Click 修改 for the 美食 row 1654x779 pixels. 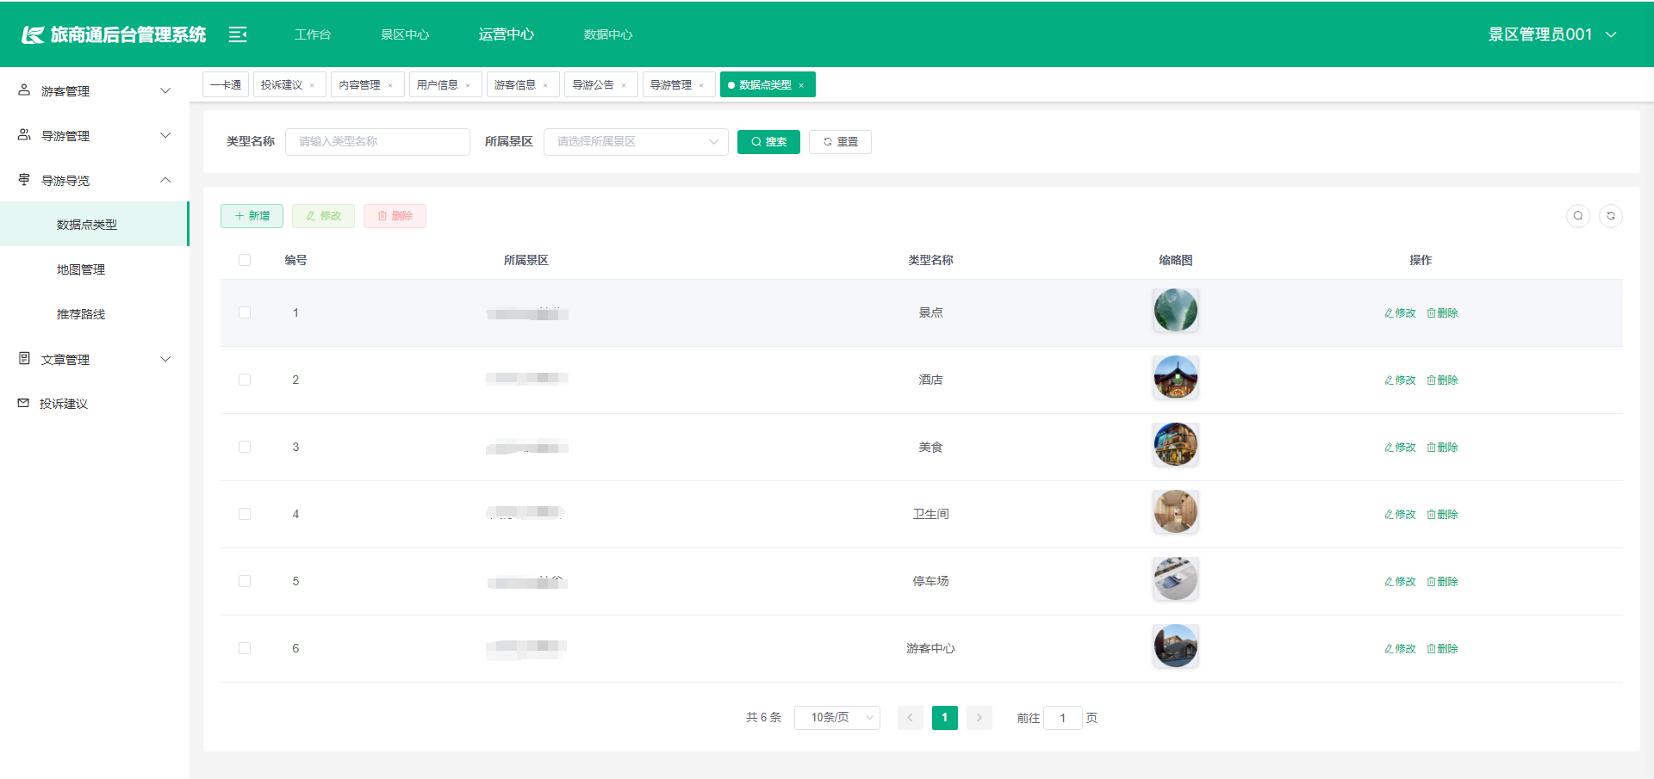pyautogui.click(x=1400, y=448)
